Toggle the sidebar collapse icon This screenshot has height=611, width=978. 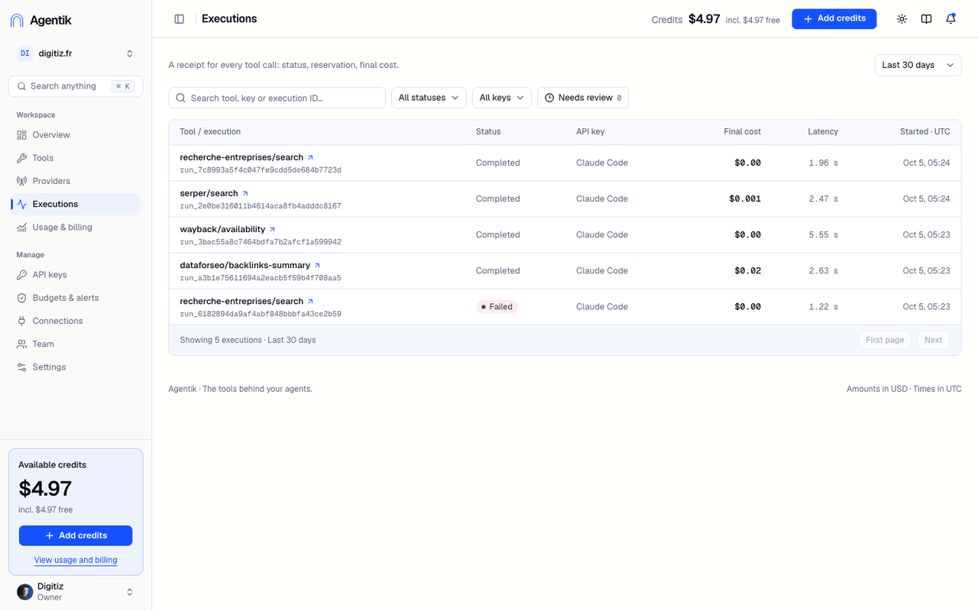[x=180, y=19]
